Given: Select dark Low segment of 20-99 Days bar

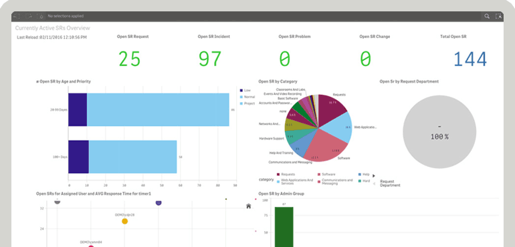Looking at the screenshot, I should point(78,109).
